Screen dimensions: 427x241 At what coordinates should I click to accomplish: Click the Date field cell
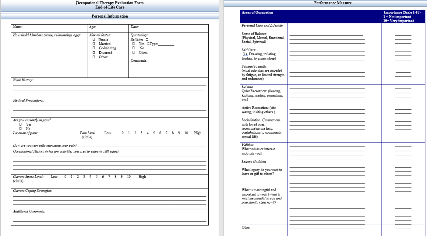pos(168,28)
